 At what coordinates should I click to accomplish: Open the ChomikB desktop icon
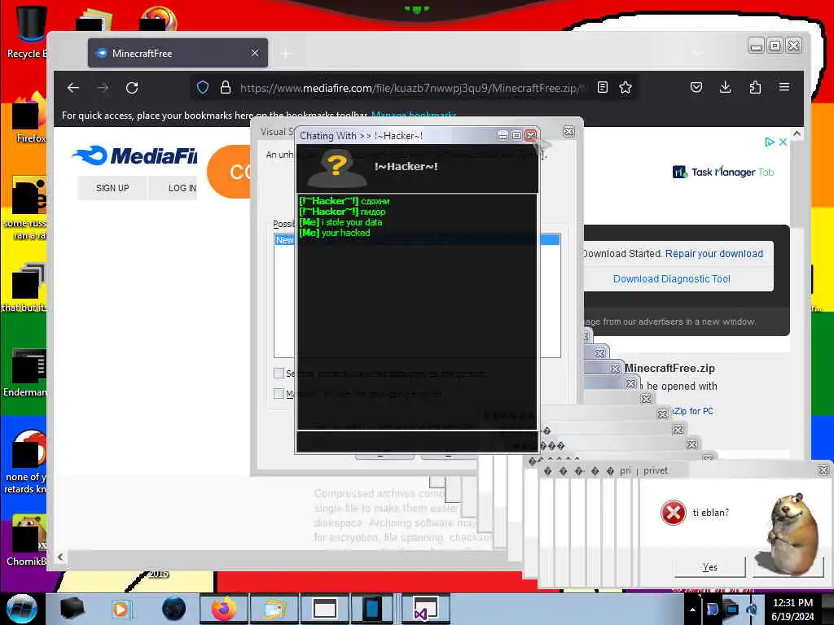(25, 540)
